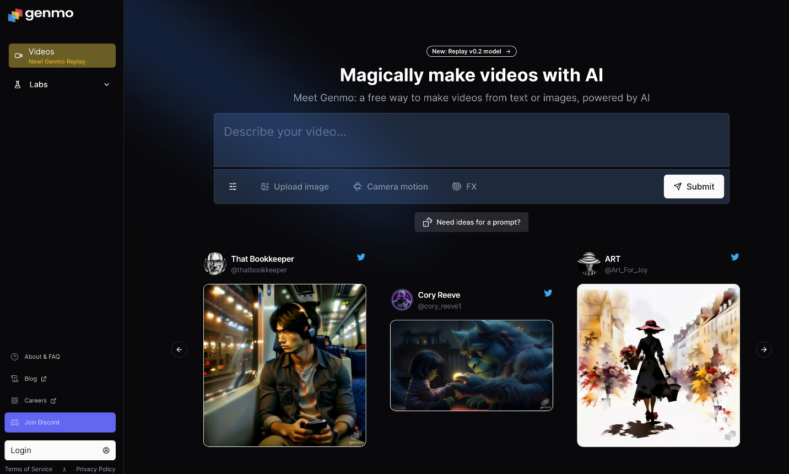The width and height of the screenshot is (789, 474).
Task: Open the FX effects options
Action: pyautogui.click(x=464, y=187)
